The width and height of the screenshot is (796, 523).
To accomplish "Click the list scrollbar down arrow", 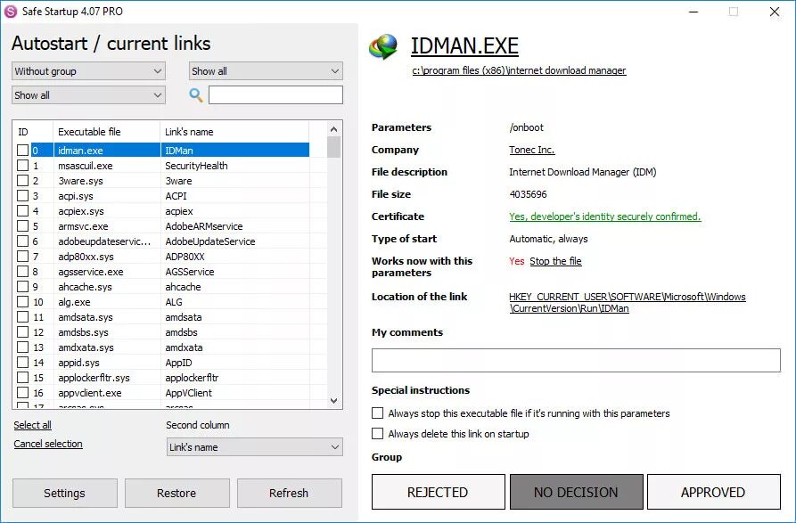I will click(x=333, y=401).
